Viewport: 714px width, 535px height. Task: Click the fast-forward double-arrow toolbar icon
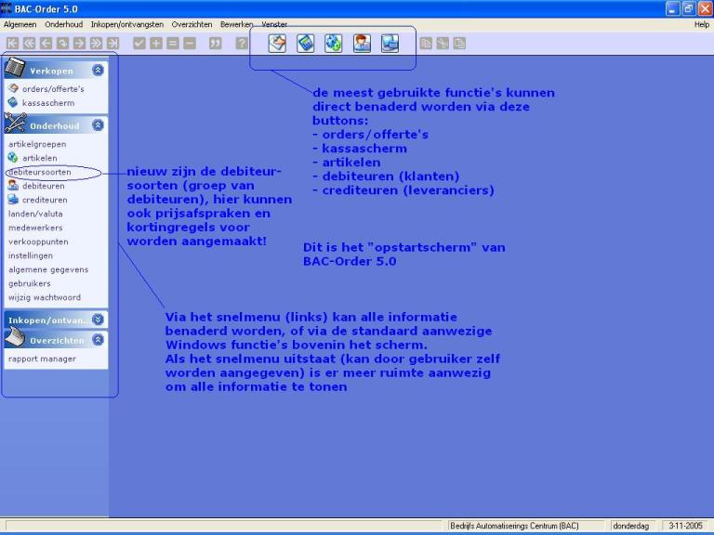pyautogui.click(x=96, y=44)
